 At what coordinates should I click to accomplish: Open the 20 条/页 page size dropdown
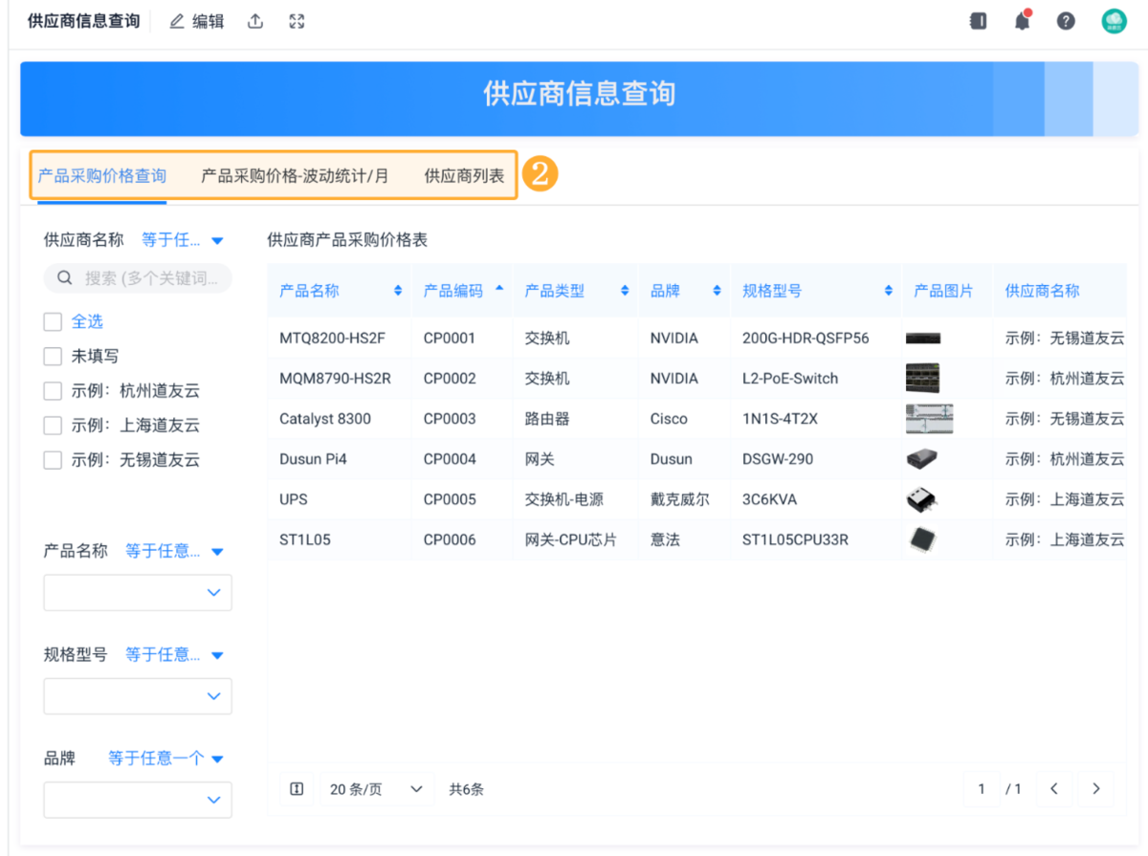tap(376, 789)
